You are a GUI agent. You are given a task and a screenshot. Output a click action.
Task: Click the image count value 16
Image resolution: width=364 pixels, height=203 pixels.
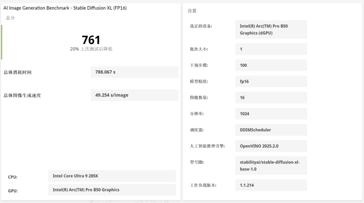click(271, 98)
